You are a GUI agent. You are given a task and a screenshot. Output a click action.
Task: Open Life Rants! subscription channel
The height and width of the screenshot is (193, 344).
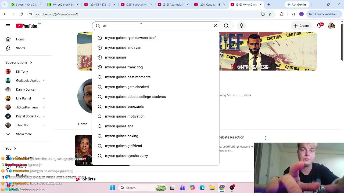(x=26, y=98)
